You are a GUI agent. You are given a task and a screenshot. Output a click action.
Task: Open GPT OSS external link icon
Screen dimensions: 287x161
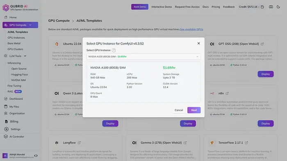point(262,44)
